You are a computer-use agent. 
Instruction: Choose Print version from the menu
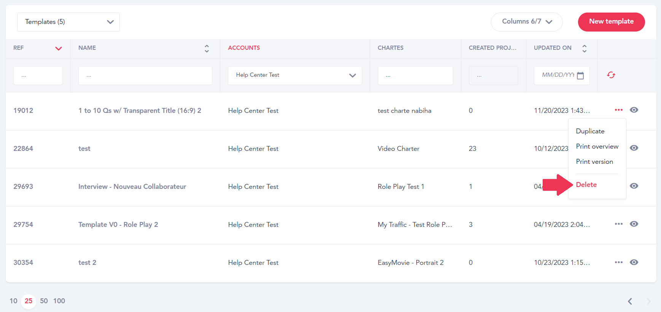click(594, 162)
